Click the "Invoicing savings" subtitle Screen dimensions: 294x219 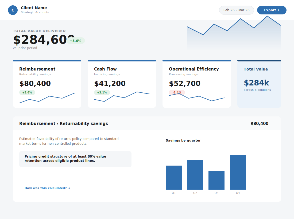[x=107, y=74]
